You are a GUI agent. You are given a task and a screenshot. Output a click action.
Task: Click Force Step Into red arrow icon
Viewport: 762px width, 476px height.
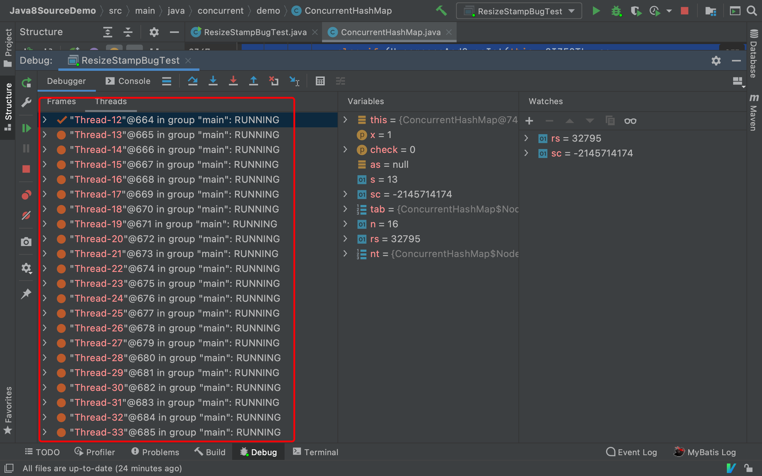click(233, 81)
